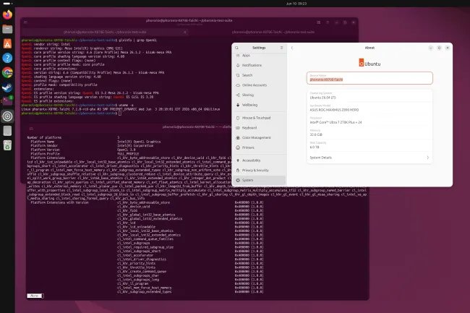This screenshot has width=470, height=313.
Task: Open Search in the Settings sidebar
Action: 260,75
